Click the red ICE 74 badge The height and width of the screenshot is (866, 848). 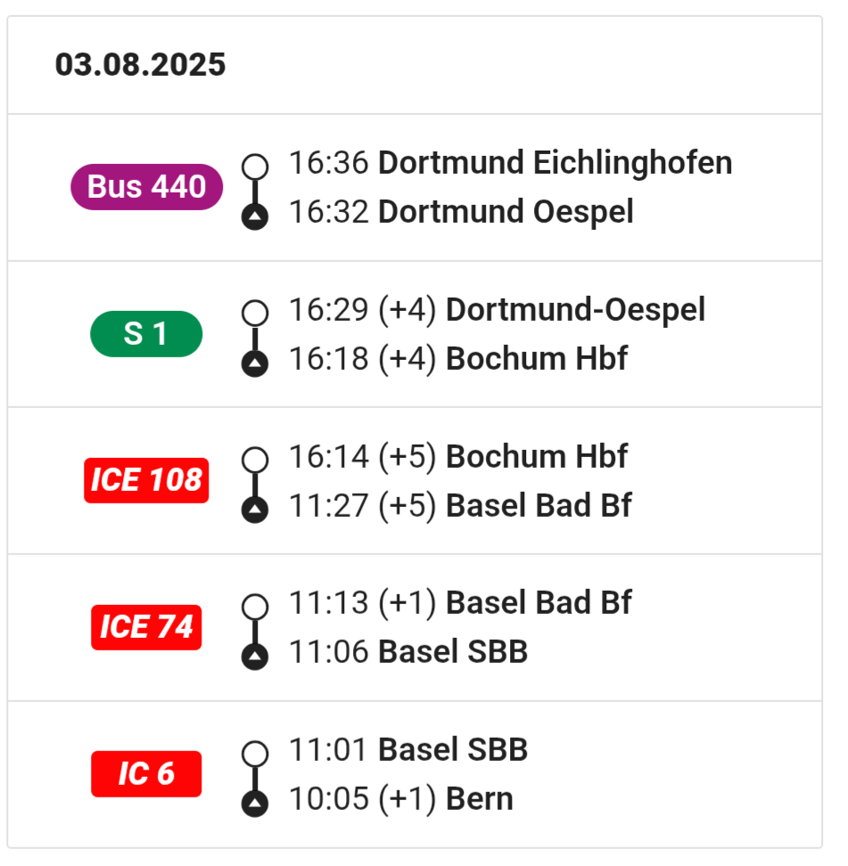146,627
